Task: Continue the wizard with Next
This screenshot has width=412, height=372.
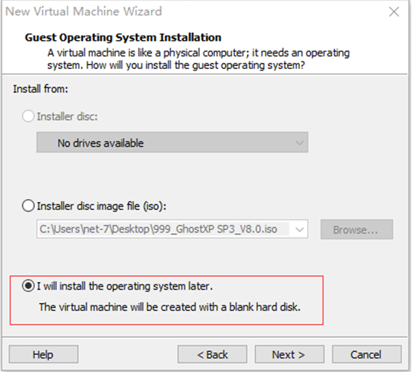Action: 289,354
